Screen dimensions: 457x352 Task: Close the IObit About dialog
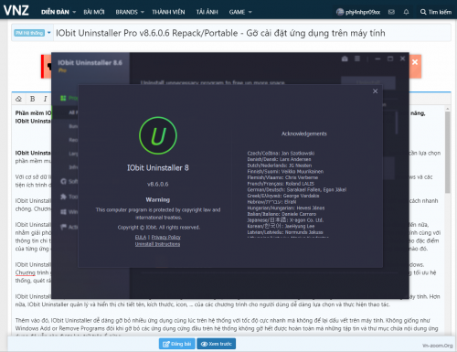click(x=376, y=91)
